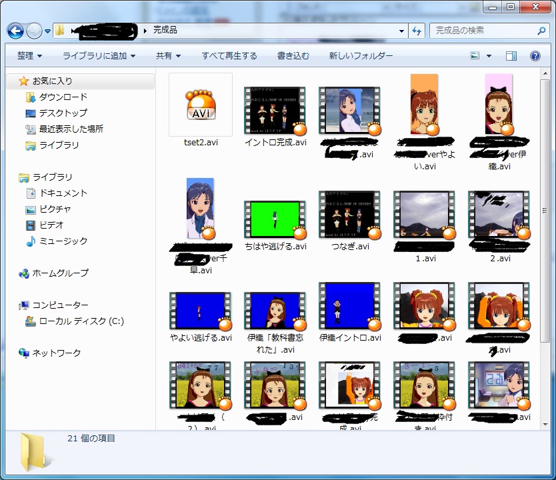Click the scrollbar down arrow in file list
This screenshot has width=556, height=480.
point(545,425)
